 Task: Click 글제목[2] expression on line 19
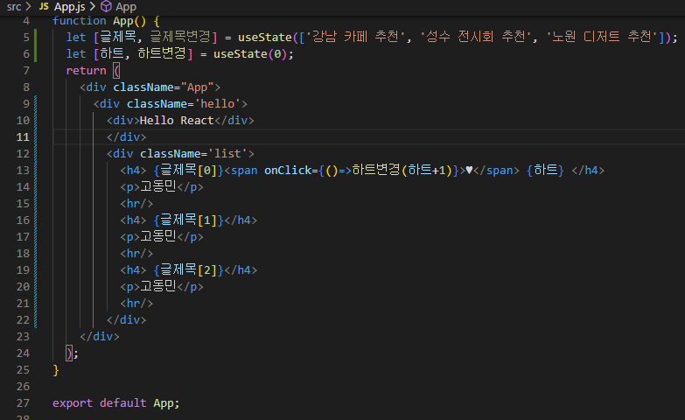click(189, 269)
